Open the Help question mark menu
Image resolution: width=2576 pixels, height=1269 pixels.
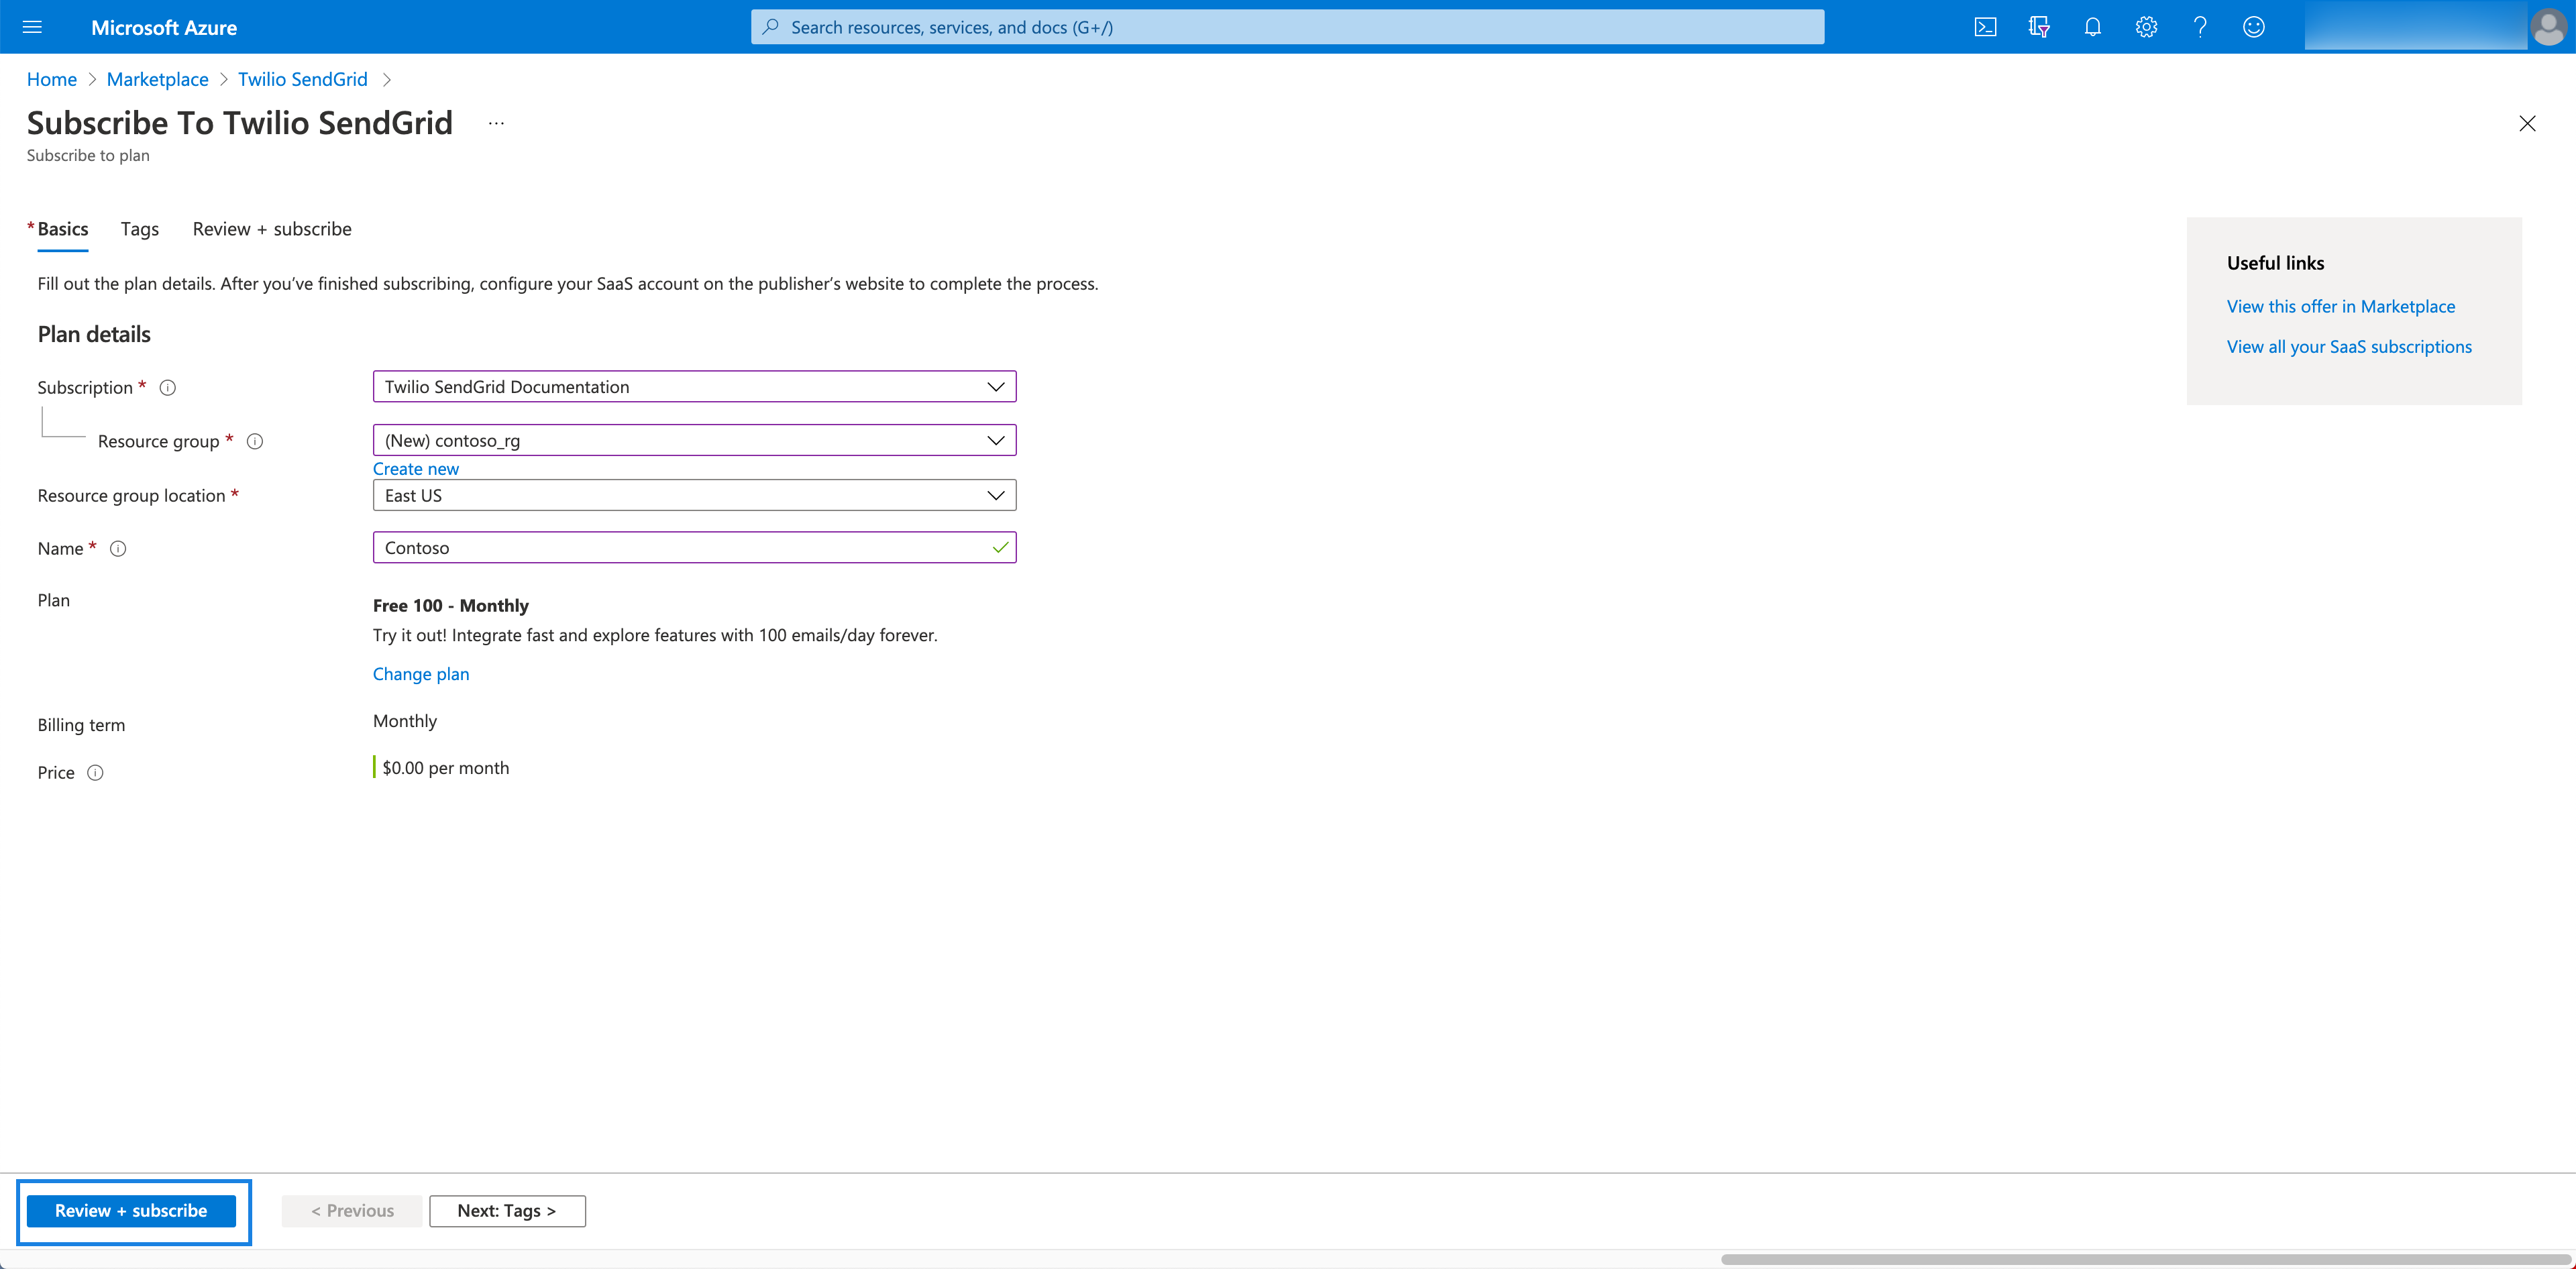coord(2199,27)
